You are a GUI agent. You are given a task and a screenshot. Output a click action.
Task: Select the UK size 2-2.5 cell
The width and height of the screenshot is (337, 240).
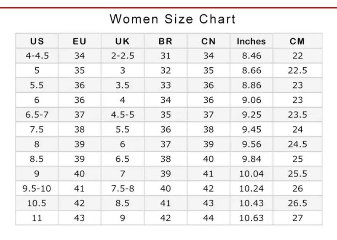[123, 56]
